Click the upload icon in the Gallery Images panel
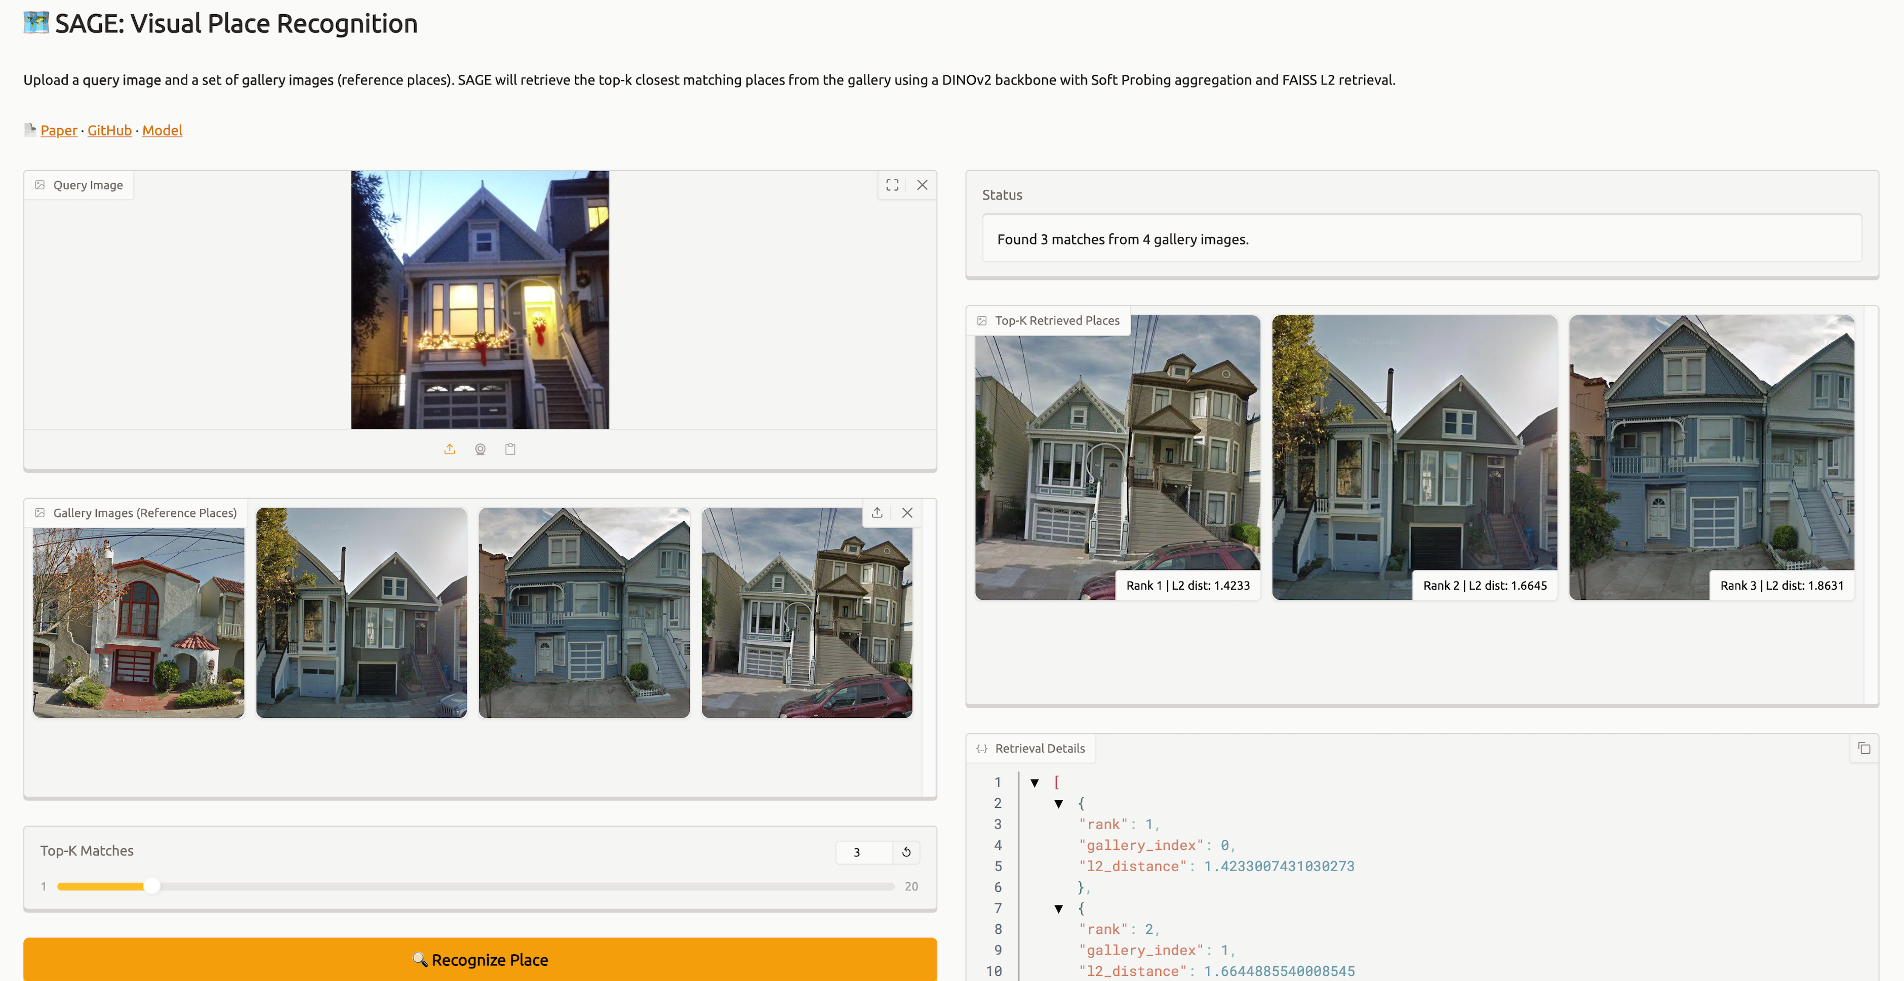The width and height of the screenshot is (1904, 981). [x=878, y=513]
